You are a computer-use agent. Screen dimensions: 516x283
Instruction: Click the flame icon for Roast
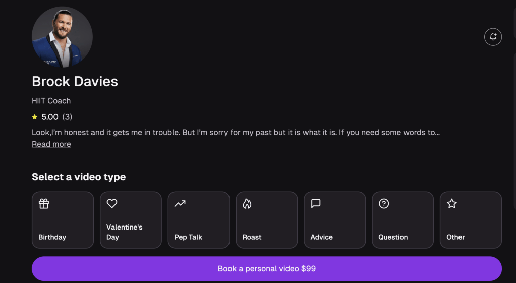coord(247,204)
